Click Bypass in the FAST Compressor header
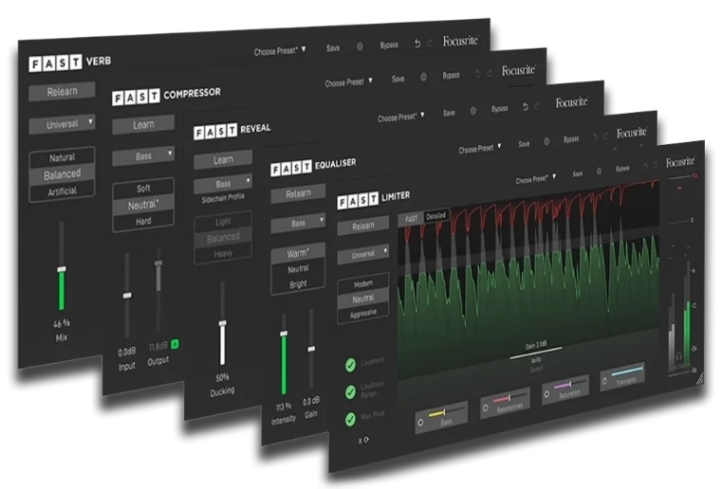The height and width of the screenshot is (489, 722). point(450,75)
